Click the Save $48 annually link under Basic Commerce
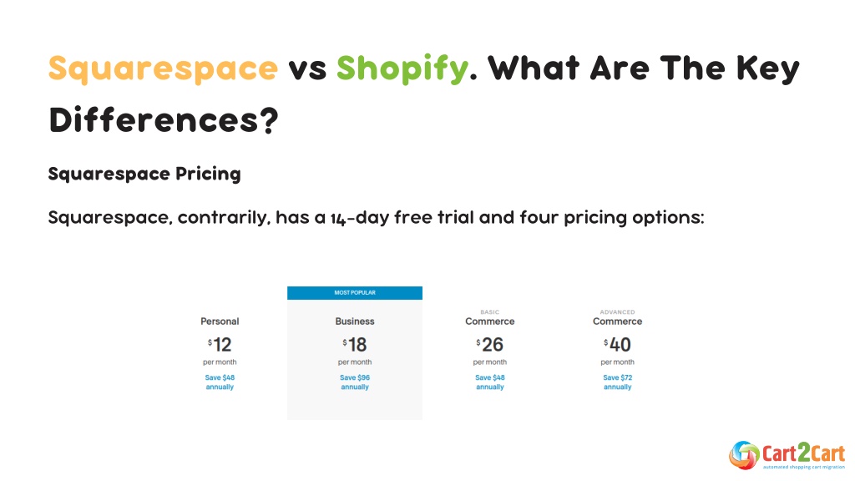The width and height of the screenshot is (855, 481). coord(489,382)
